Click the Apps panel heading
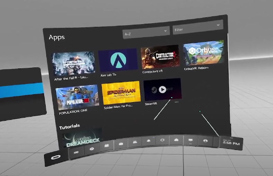The image size is (273, 176). [57, 37]
